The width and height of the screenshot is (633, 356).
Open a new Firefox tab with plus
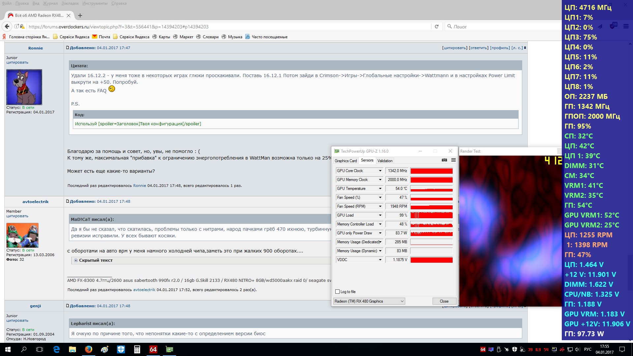coord(80,15)
